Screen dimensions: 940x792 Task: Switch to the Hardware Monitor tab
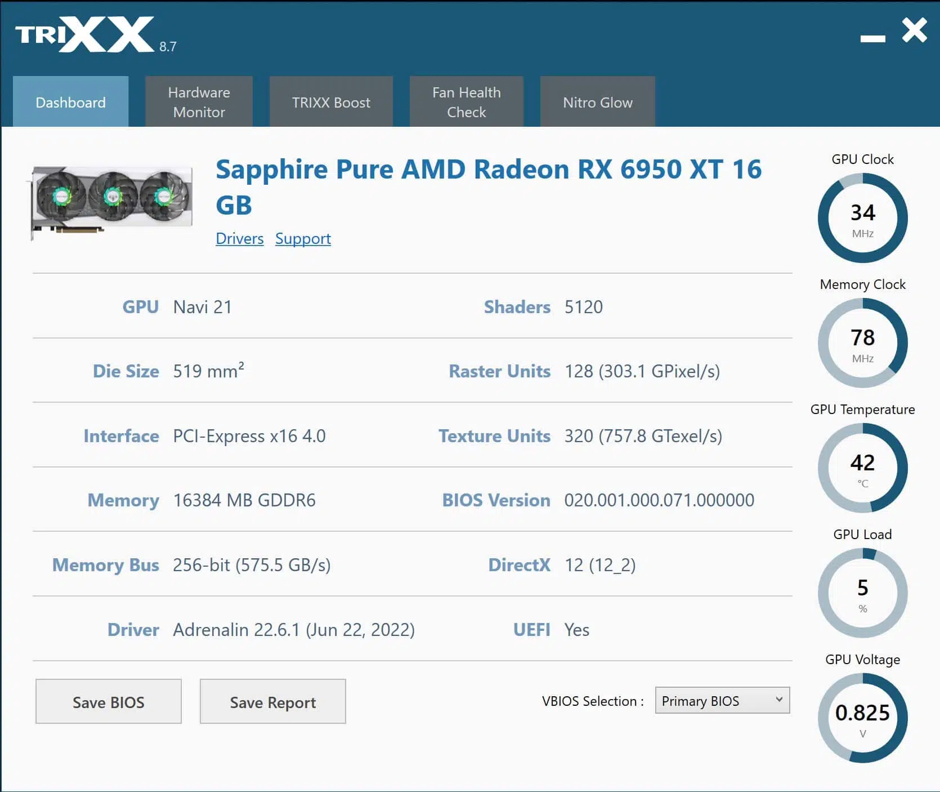click(199, 102)
